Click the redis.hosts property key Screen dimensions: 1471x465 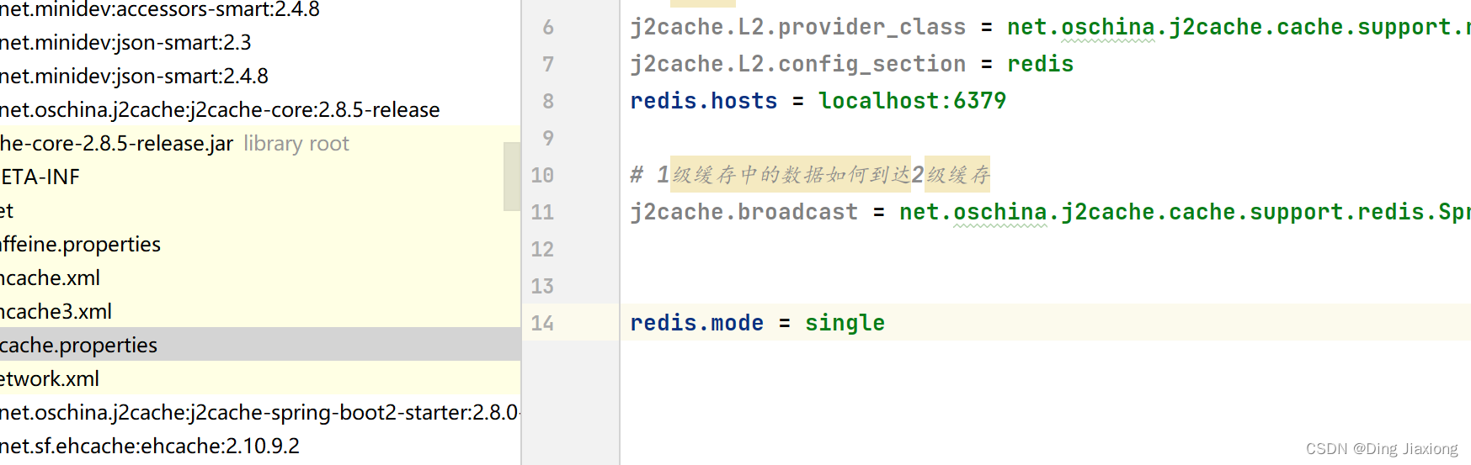703,101
